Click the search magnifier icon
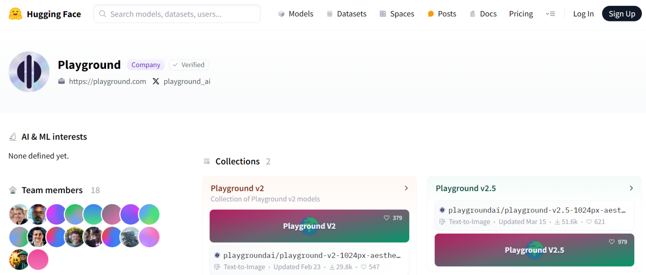 point(102,13)
